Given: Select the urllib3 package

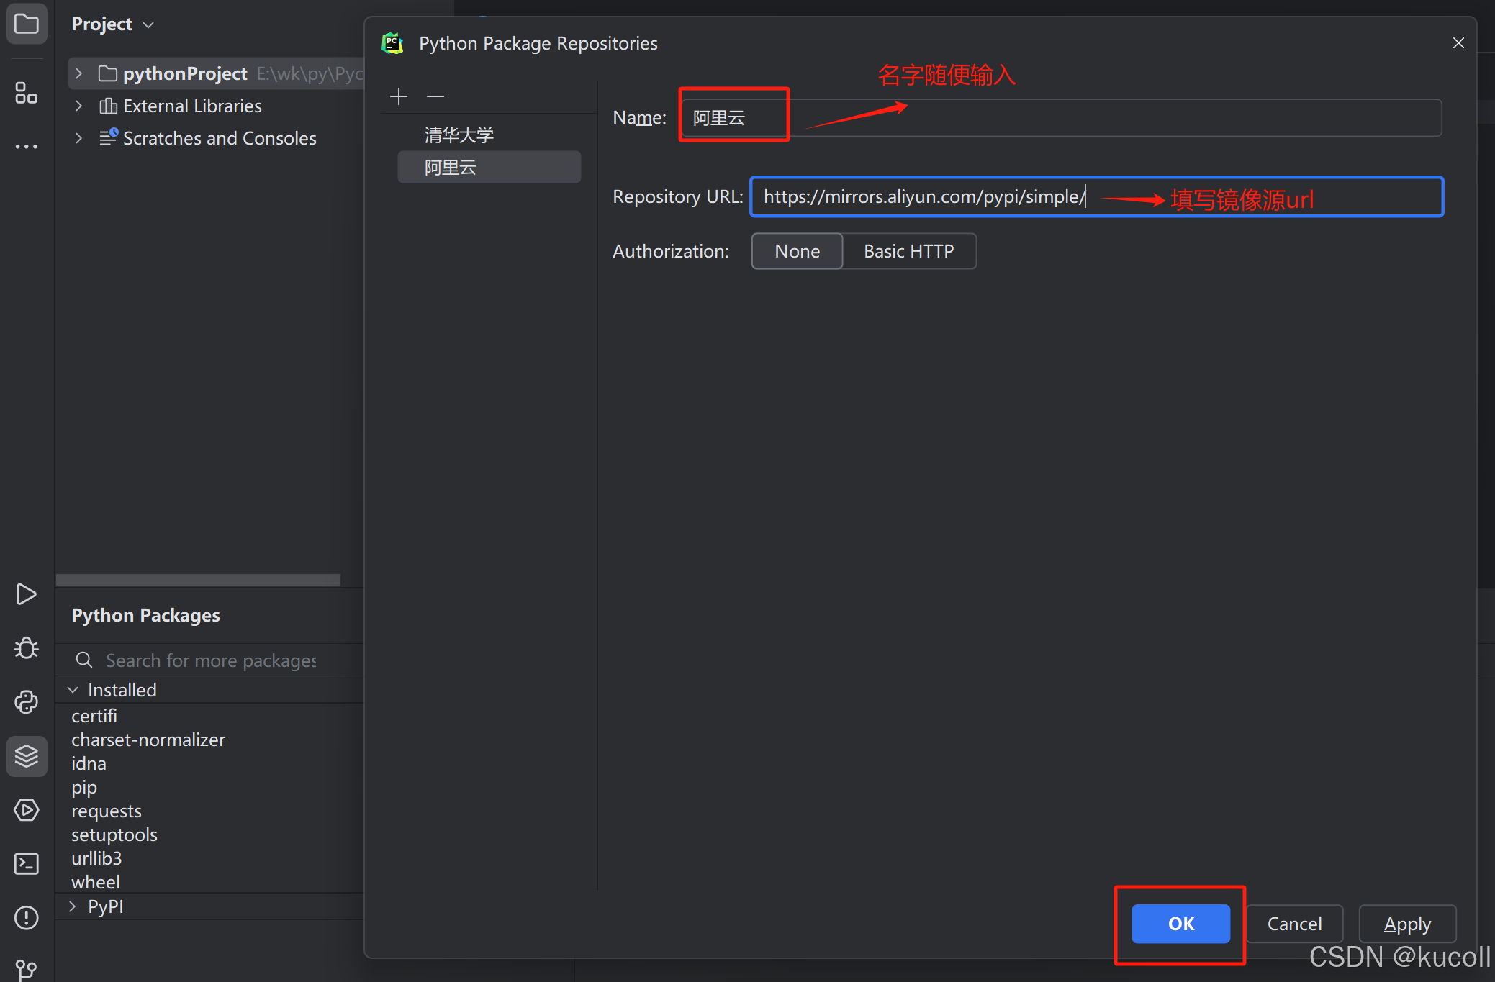Looking at the screenshot, I should [x=96, y=858].
